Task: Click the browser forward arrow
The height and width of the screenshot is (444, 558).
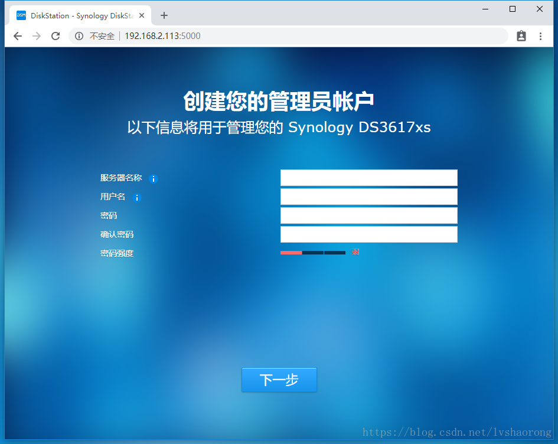Action: 37,36
